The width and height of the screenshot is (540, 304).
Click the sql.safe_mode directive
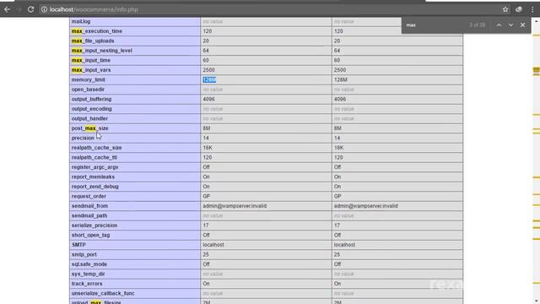click(89, 264)
